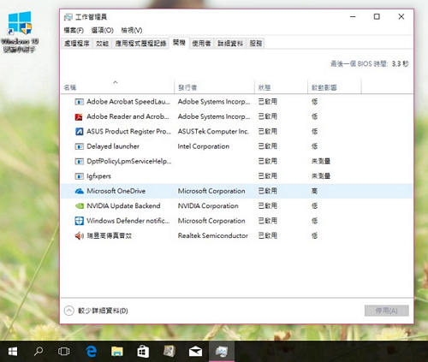Click the Realtek Semiconductor publisher cell
Image resolution: width=428 pixels, height=362 pixels.
point(213,235)
